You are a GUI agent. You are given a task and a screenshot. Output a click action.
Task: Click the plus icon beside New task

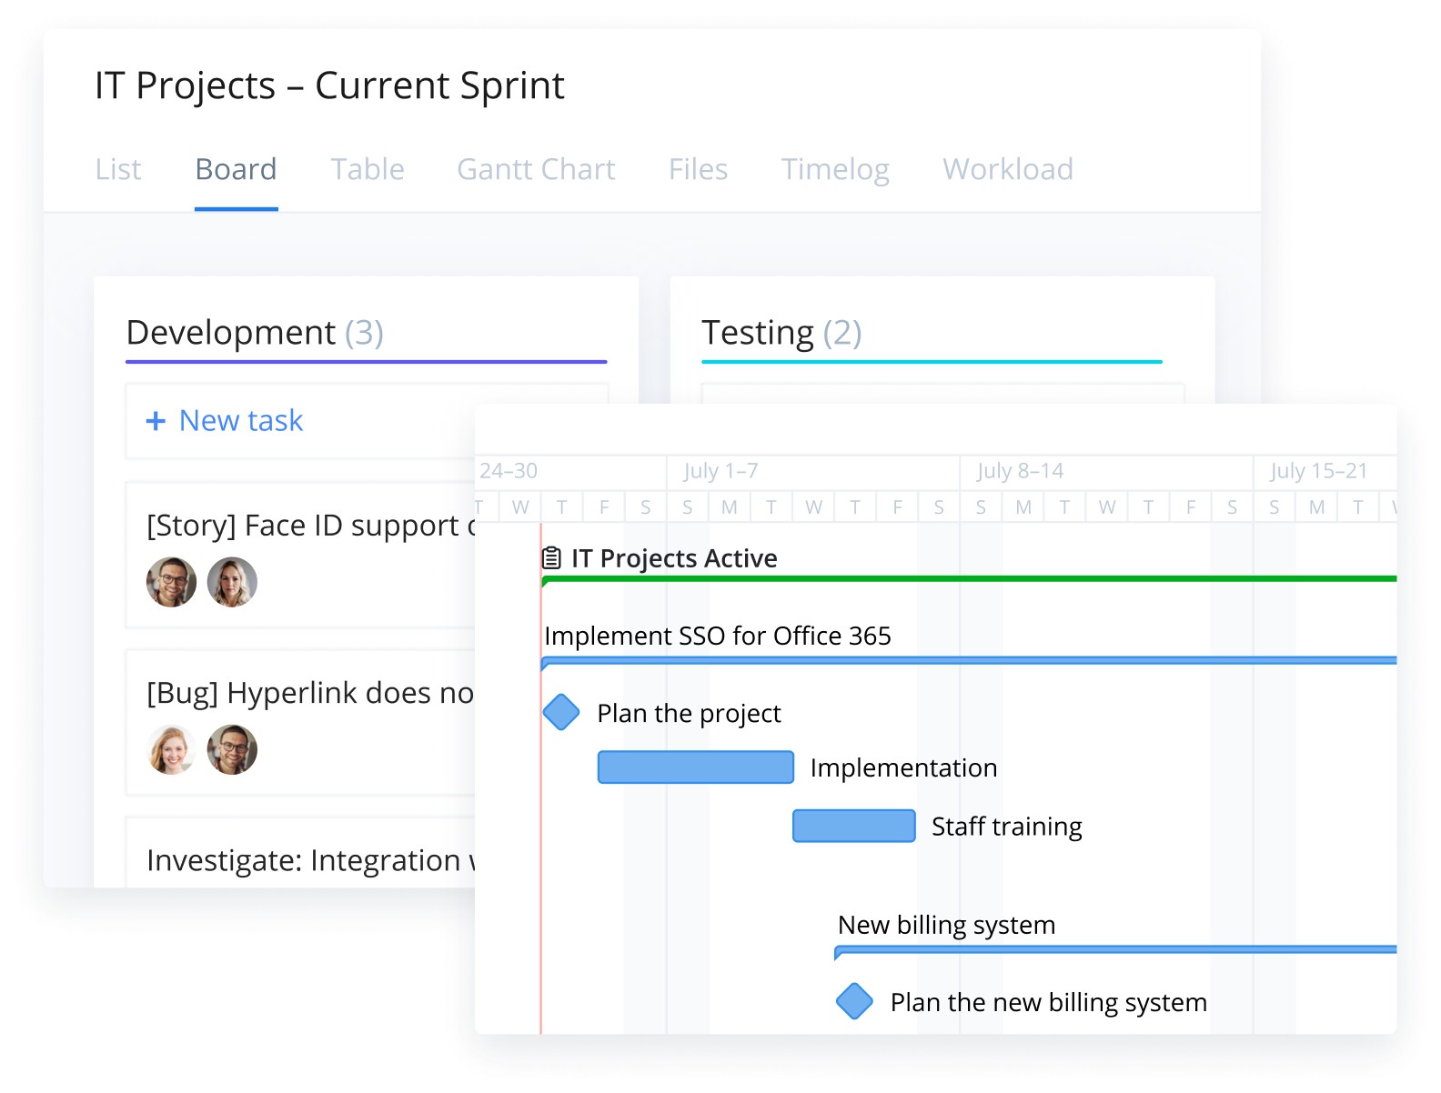(156, 421)
